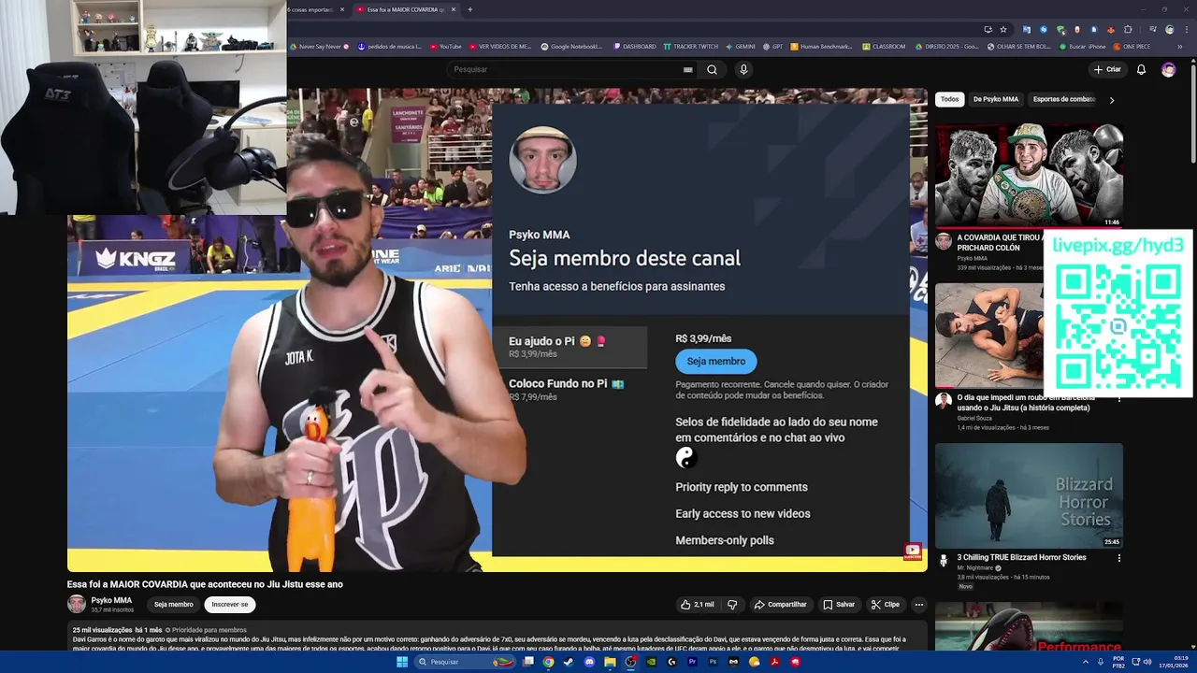Select the Todos filter chip

click(x=950, y=99)
